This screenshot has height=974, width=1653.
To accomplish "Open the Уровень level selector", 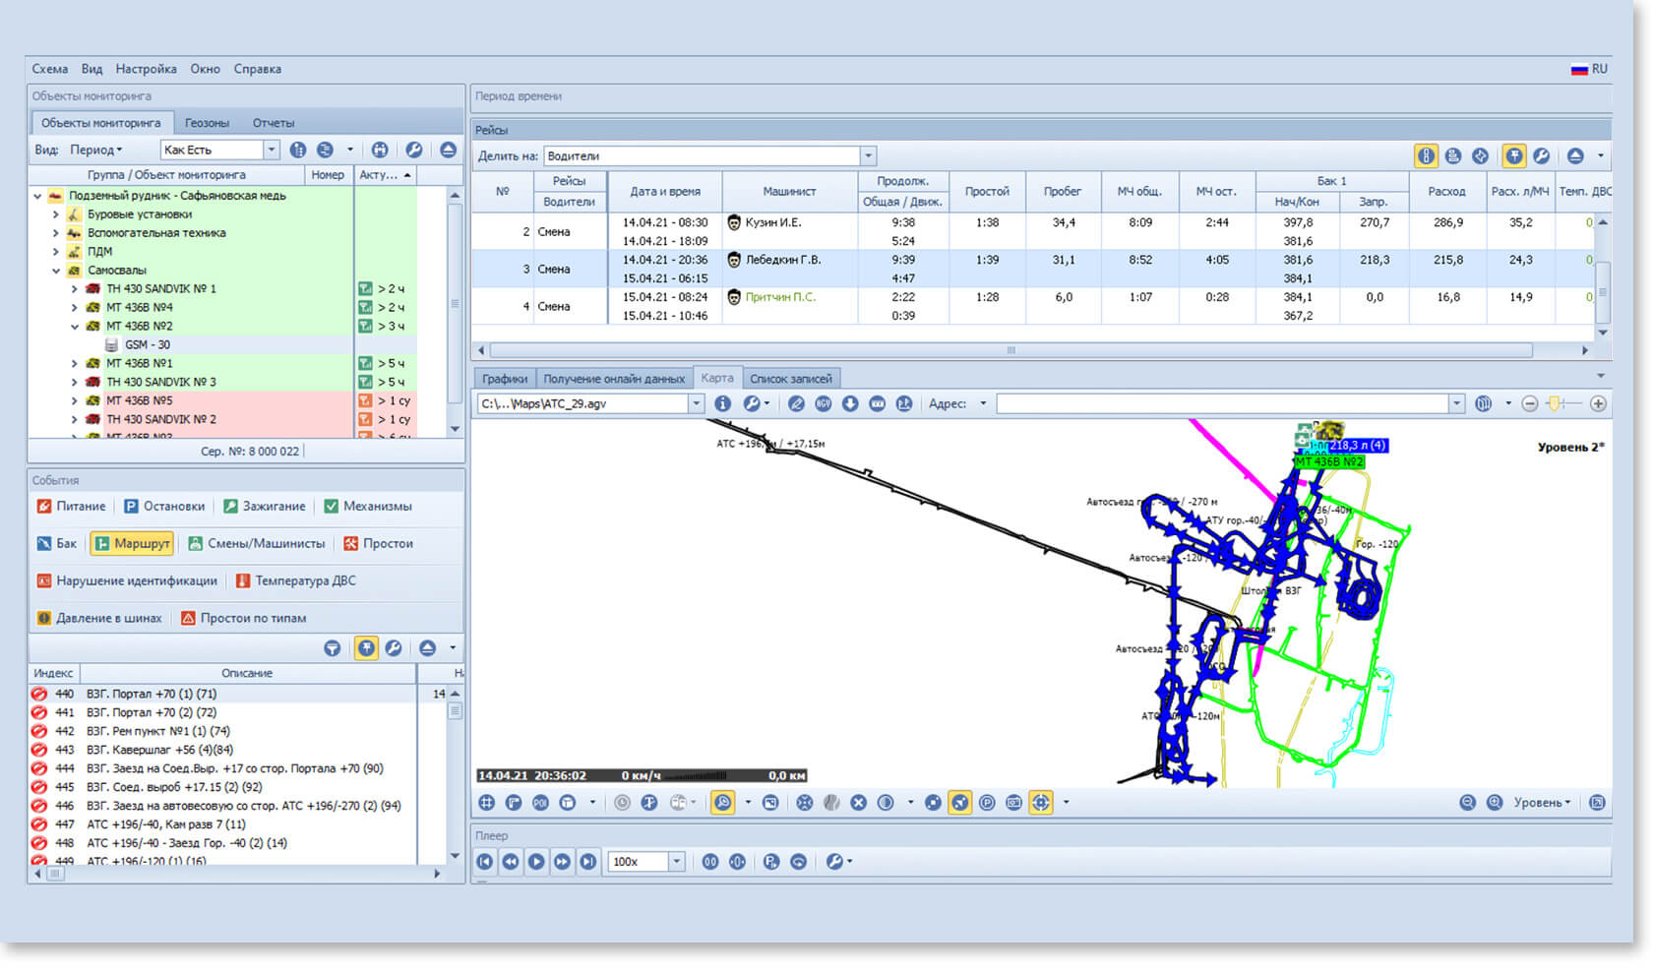I will point(1542,803).
